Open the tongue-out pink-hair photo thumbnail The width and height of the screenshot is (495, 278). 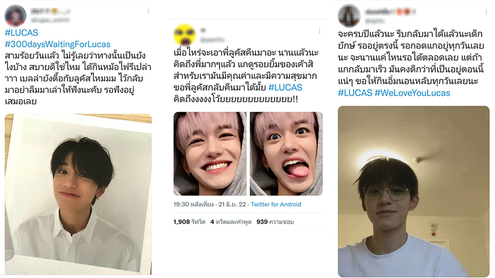pos(286,154)
